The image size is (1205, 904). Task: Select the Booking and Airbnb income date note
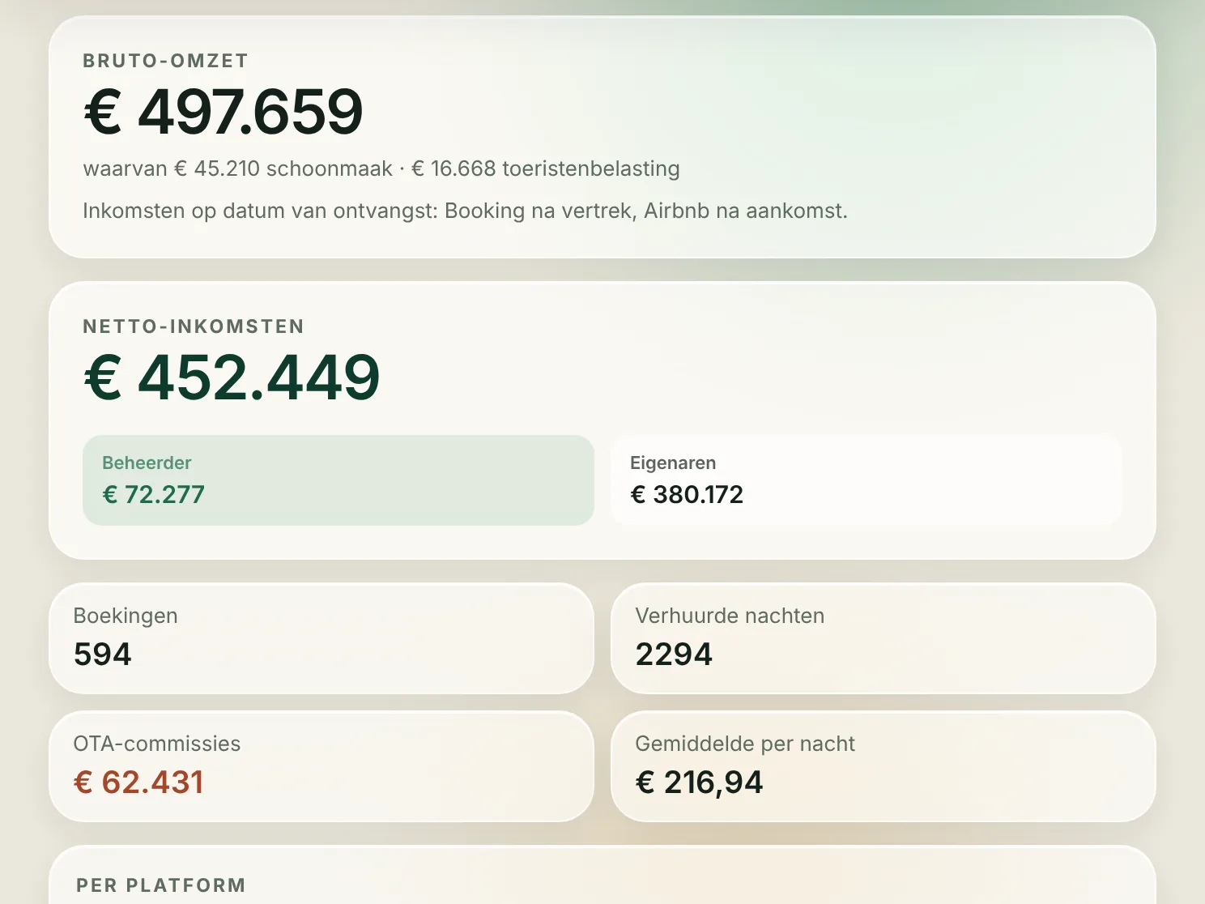pyautogui.click(x=465, y=211)
